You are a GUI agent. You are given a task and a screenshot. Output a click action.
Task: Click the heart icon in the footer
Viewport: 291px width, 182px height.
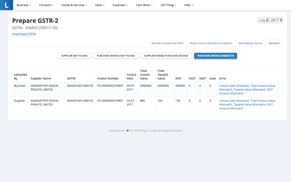[x=127, y=130]
